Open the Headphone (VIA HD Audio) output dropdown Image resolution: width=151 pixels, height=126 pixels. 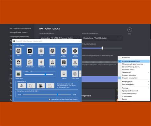(x=102, y=38)
